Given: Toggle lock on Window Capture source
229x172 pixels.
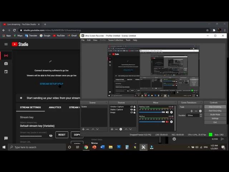Looking at the screenshot, I should (135, 107).
